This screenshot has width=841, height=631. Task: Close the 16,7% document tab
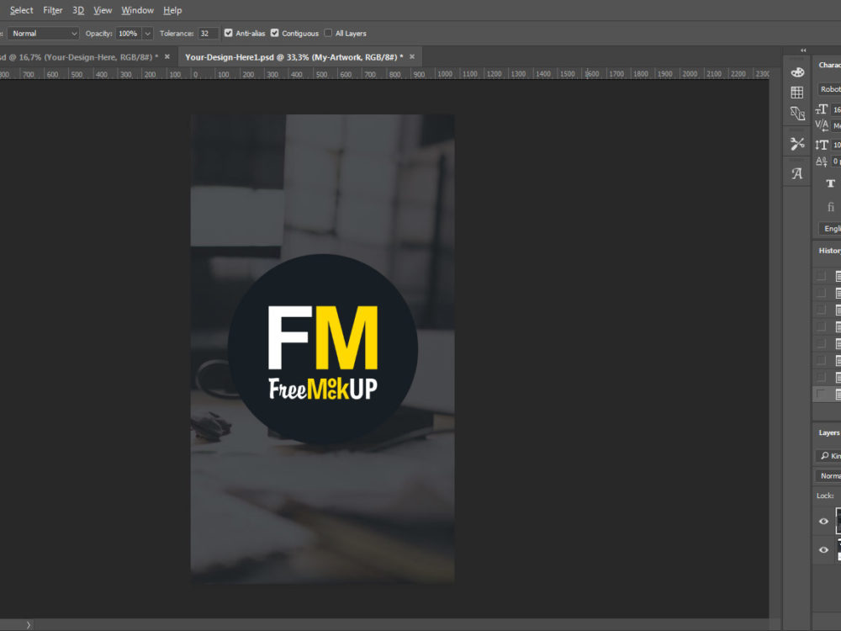point(167,57)
